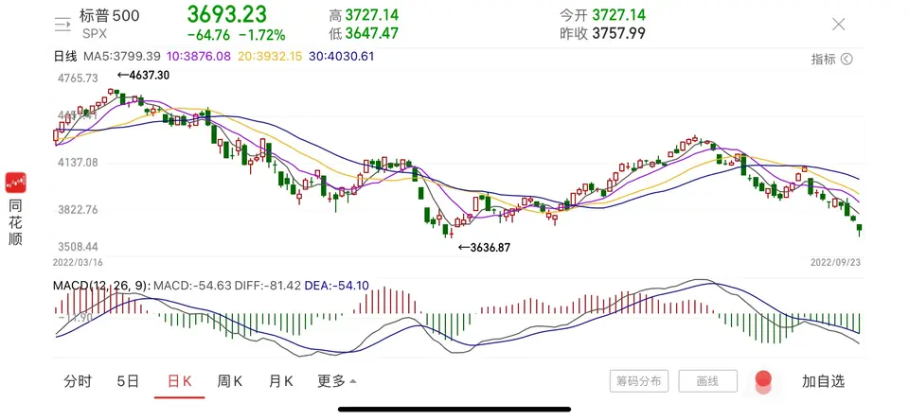Open the hamburger menu beside 标普500
Screen dimensions: 909x420
[62, 24]
